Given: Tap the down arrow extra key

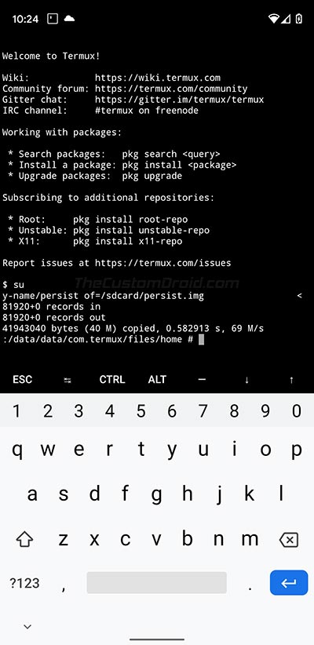Looking at the screenshot, I should 246,380.
